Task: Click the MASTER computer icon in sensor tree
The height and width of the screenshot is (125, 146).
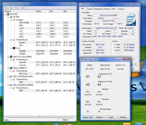Action: click(x=8, y=14)
